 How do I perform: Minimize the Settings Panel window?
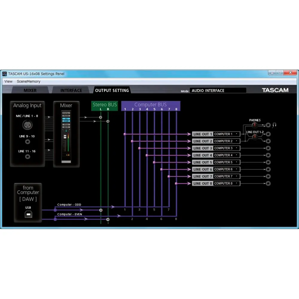pos(272,73)
